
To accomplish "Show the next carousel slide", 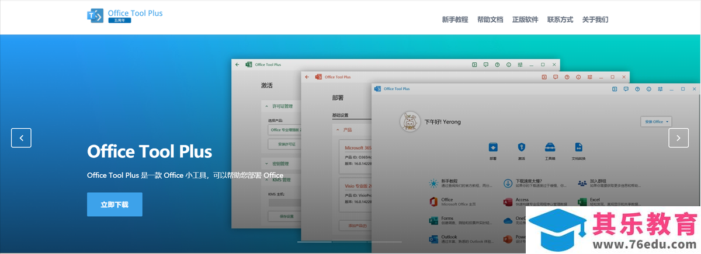I will pos(678,138).
